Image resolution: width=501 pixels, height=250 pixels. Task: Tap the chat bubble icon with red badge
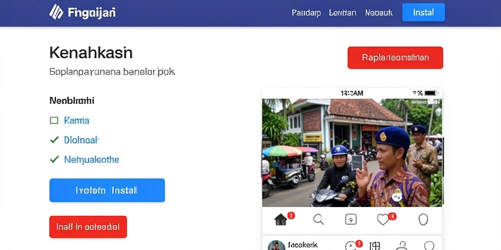(x=350, y=246)
